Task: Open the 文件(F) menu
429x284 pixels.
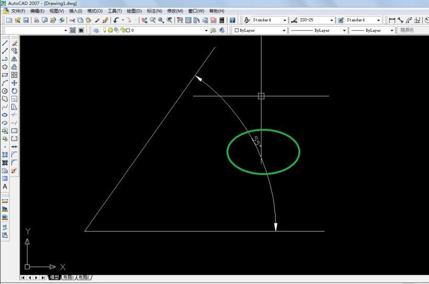Action: (18, 11)
